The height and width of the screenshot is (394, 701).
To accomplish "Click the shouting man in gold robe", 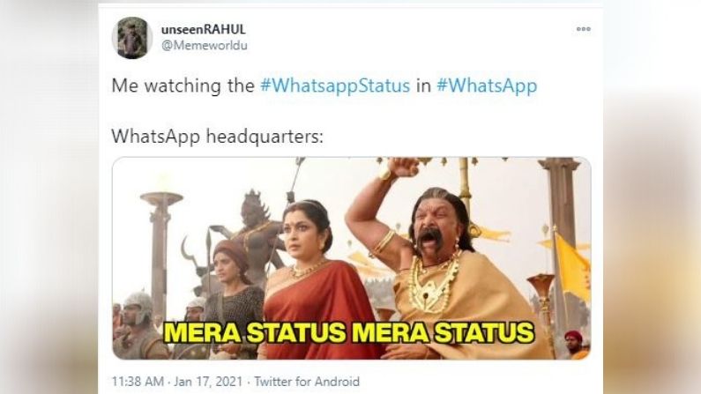I will [447, 268].
